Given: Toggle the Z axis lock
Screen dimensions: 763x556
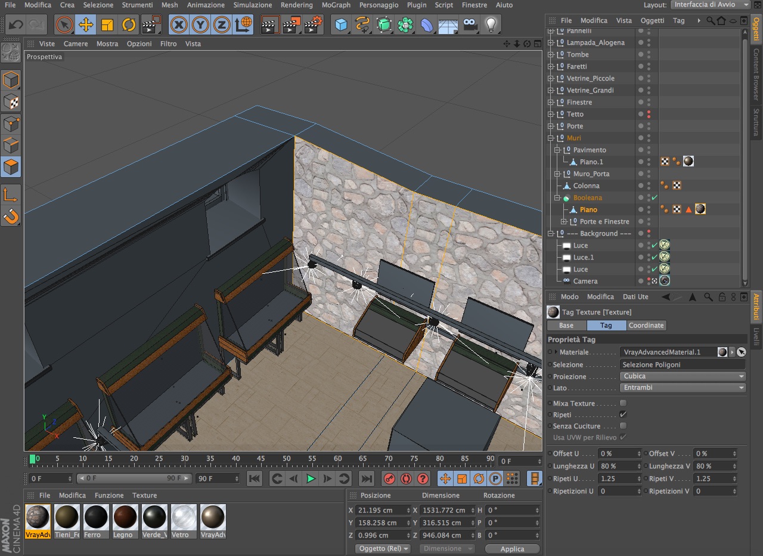Looking at the screenshot, I should (x=222, y=25).
